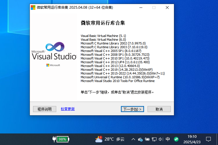Open the clock showing 19:10 2025/4/23
Viewport: 218px width, 145px height.
[x=192, y=139]
